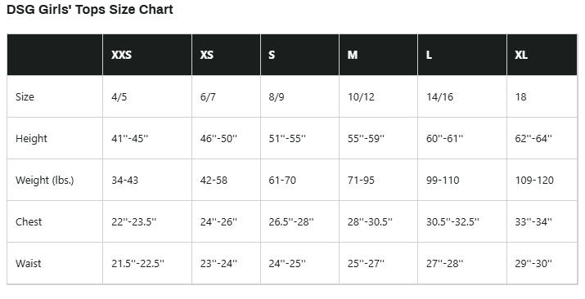Select the XL size header
The image size is (585, 299).
[521, 55]
